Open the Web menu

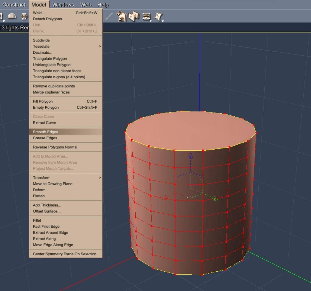(x=86, y=5)
